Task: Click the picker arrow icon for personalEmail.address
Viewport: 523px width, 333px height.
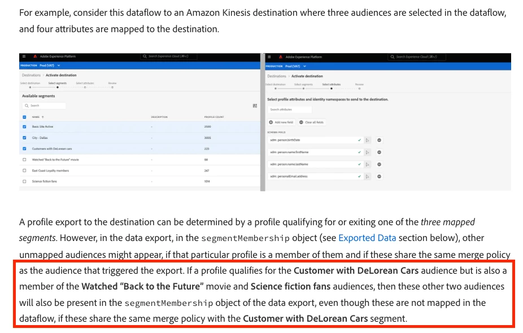Action: click(367, 176)
